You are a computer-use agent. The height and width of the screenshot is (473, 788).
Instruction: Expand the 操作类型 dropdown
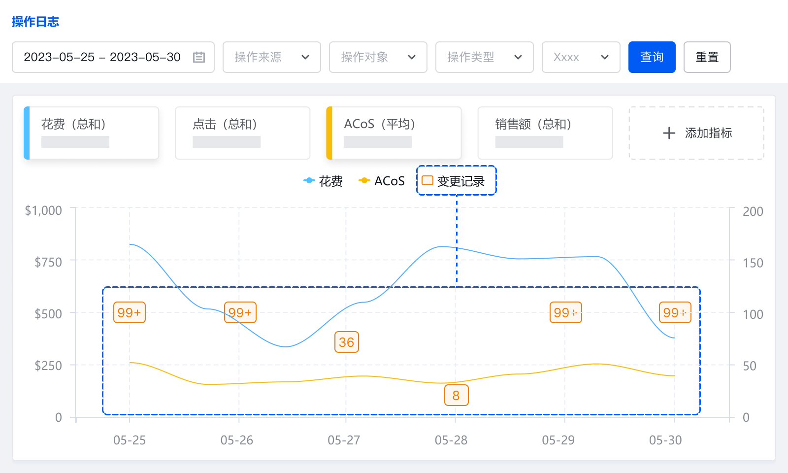point(485,57)
